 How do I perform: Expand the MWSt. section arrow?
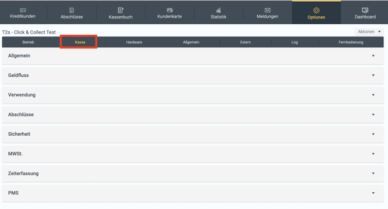pos(373,154)
